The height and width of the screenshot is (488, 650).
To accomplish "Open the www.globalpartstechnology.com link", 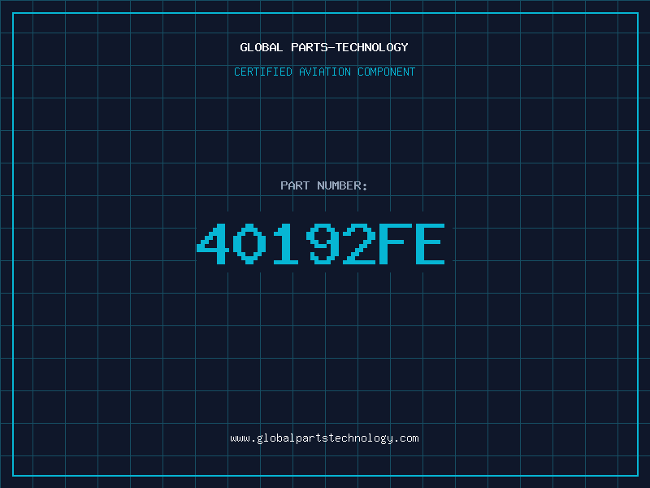I will (x=324, y=438).
